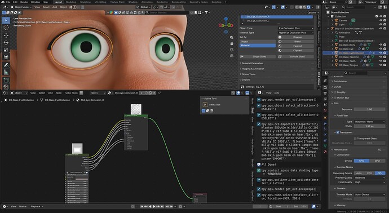Open the Global transform orientation dropdown
389x213 pixels.
click(143, 7)
